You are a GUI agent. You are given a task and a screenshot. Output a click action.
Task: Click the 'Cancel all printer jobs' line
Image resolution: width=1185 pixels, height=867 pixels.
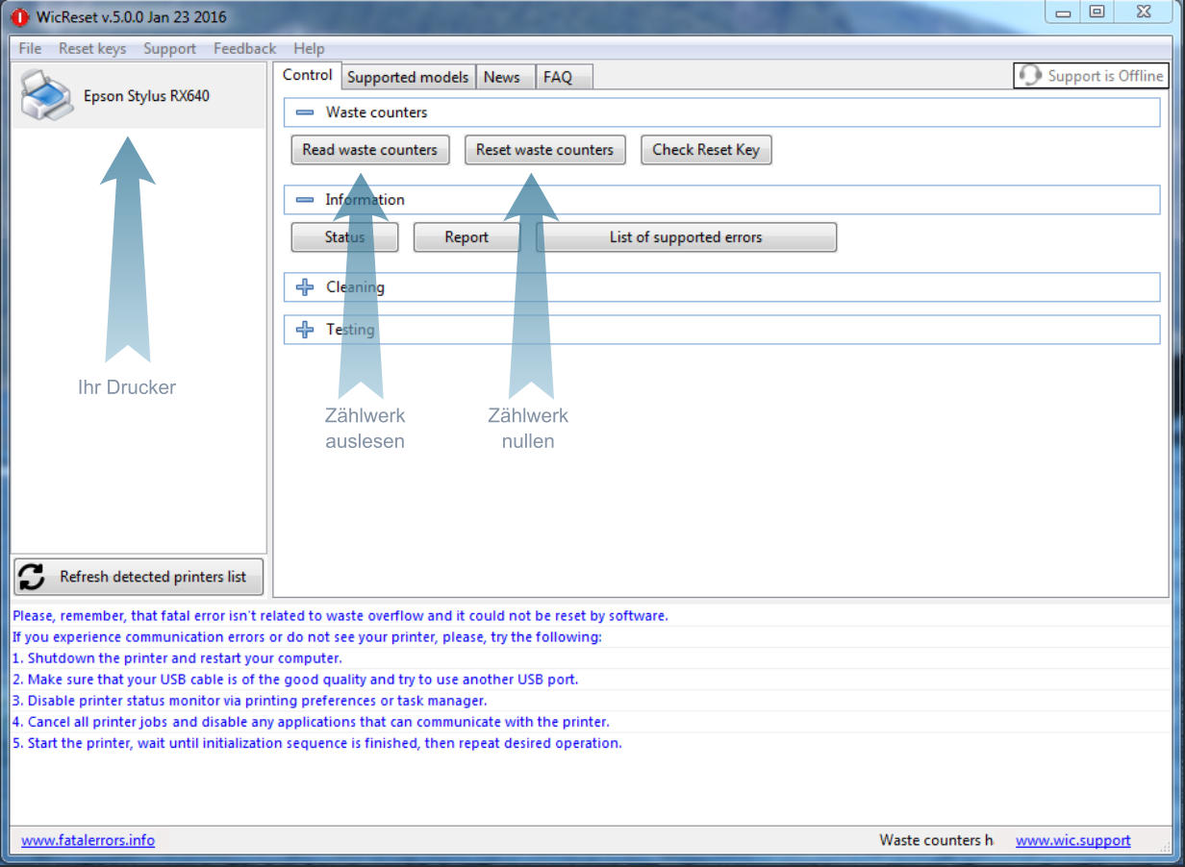tap(311, 722)
